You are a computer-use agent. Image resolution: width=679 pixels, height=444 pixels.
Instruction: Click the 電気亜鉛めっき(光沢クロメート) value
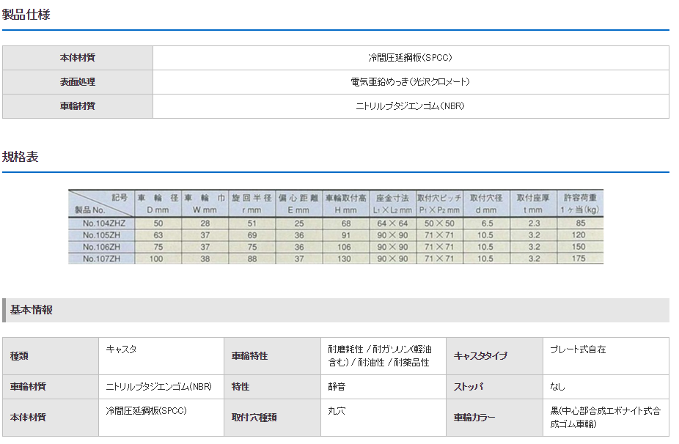point(410,82)
